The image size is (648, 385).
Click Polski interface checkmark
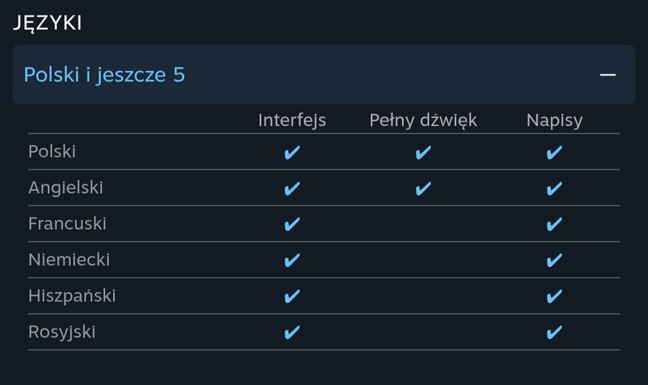point(292,153)
